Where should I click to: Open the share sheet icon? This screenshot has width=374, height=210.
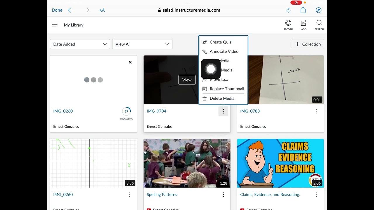point(303,10)
